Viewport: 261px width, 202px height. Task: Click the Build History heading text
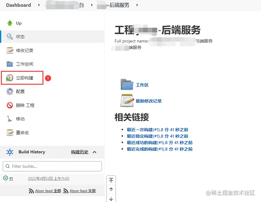(32, 152)
